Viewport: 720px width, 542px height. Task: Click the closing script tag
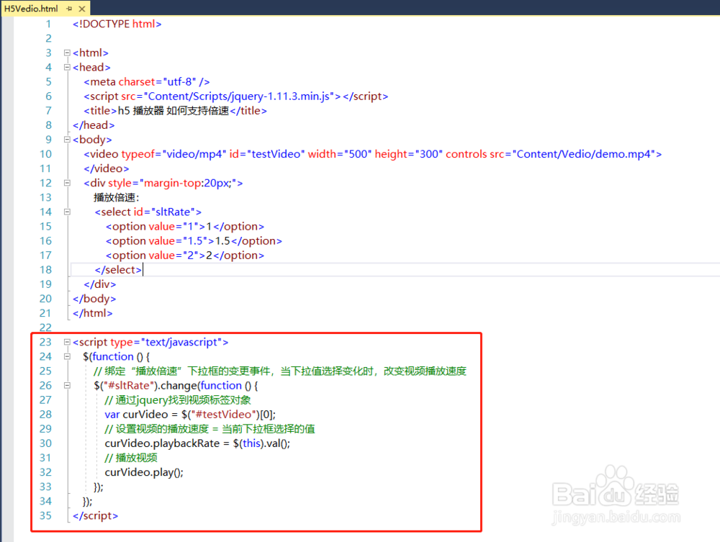pos(95,515)
